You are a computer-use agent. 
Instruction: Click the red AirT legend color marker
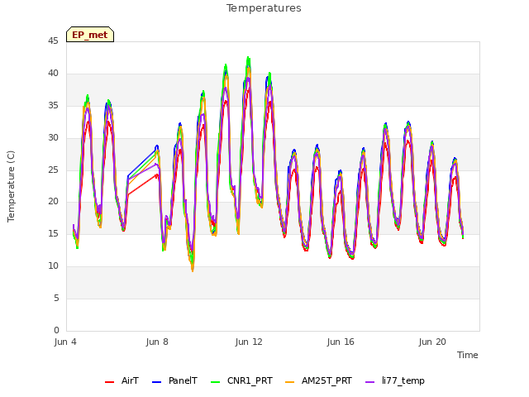tap(110, 382)
